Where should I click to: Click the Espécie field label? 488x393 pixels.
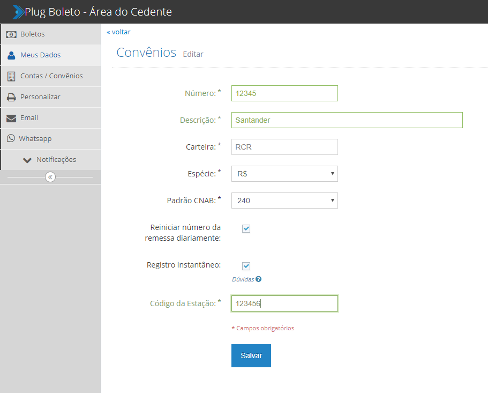(204, 174)
